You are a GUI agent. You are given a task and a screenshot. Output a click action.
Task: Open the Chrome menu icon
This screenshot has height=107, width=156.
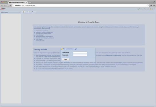154,5
